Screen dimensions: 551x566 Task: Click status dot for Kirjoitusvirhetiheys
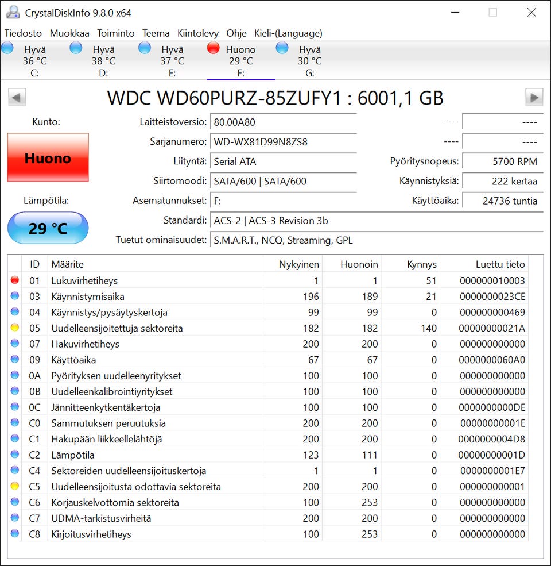click(x=15, y=533)
